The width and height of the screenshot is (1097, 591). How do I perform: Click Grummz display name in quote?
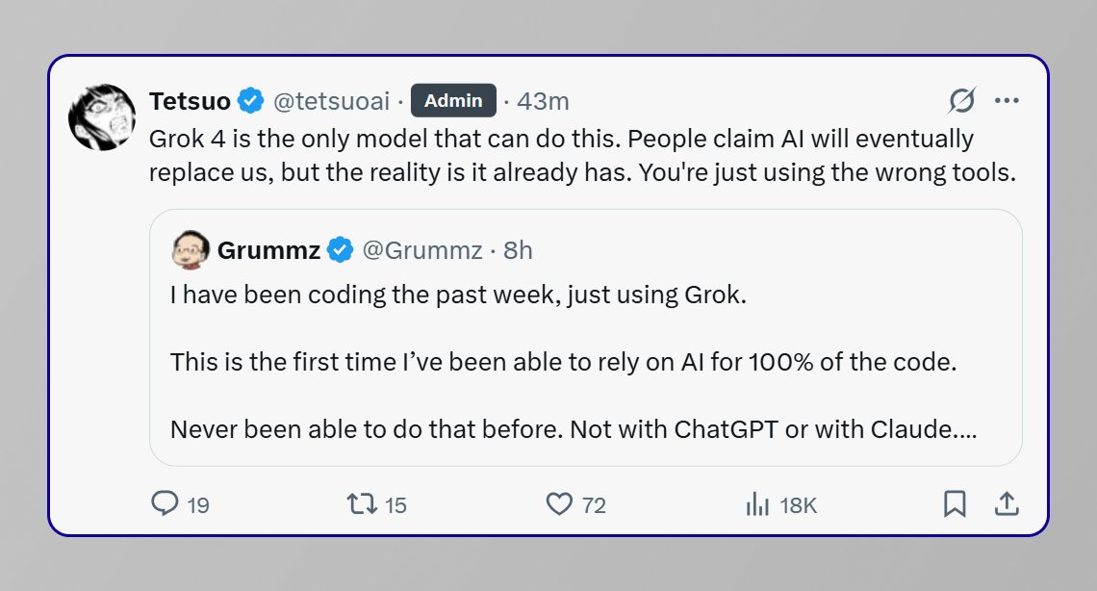point(268,250)
